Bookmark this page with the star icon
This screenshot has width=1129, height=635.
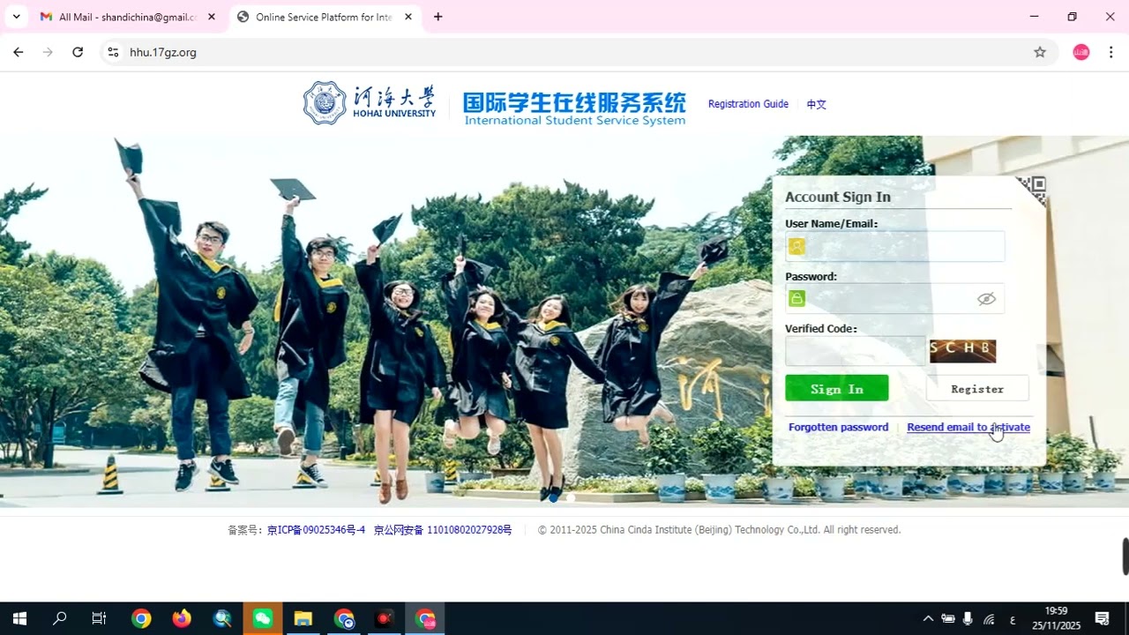click(1040, 52)
